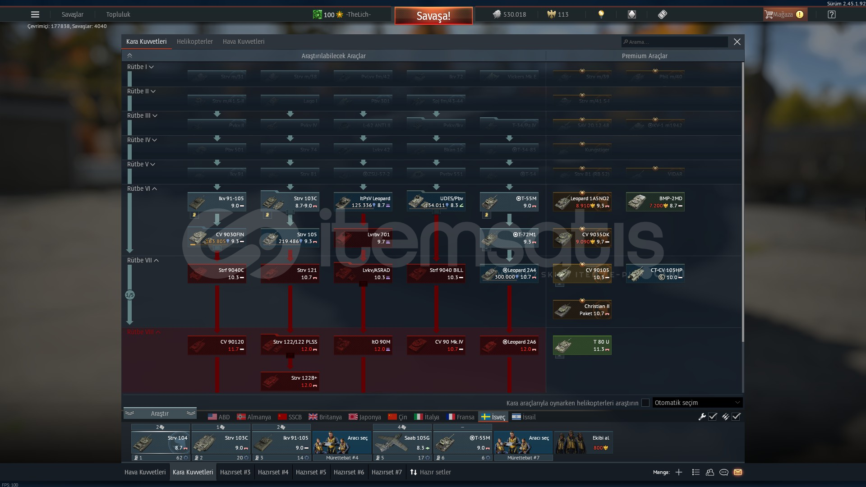The image size is (866, 487).
Task: Collapse Rütbe VIII rank row
Action: [144, 332]
